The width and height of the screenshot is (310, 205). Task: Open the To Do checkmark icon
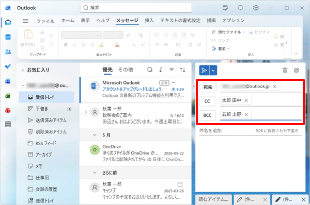(x=8, y=66)
